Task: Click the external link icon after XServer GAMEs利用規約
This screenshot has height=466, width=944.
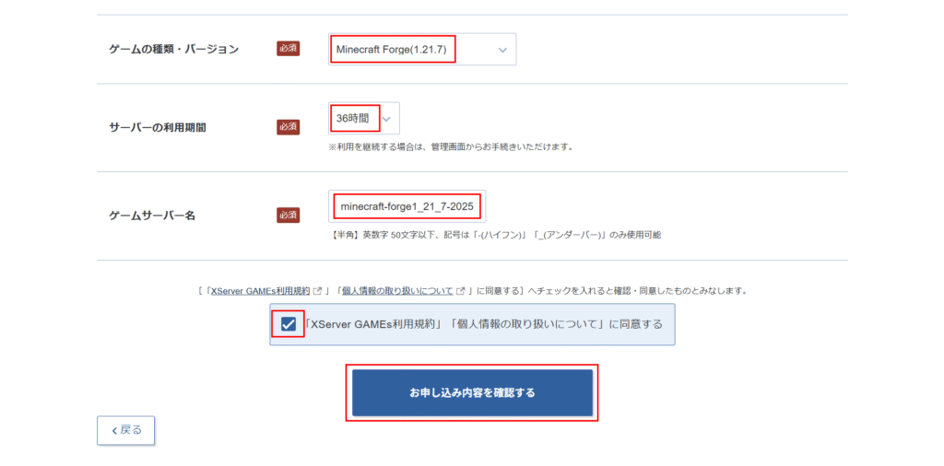Action: (x=318, y=291)
